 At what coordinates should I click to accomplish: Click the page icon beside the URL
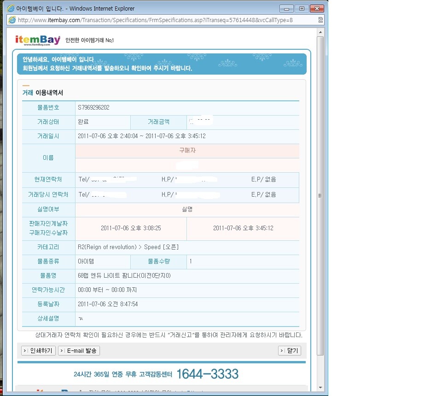(12, 20)
